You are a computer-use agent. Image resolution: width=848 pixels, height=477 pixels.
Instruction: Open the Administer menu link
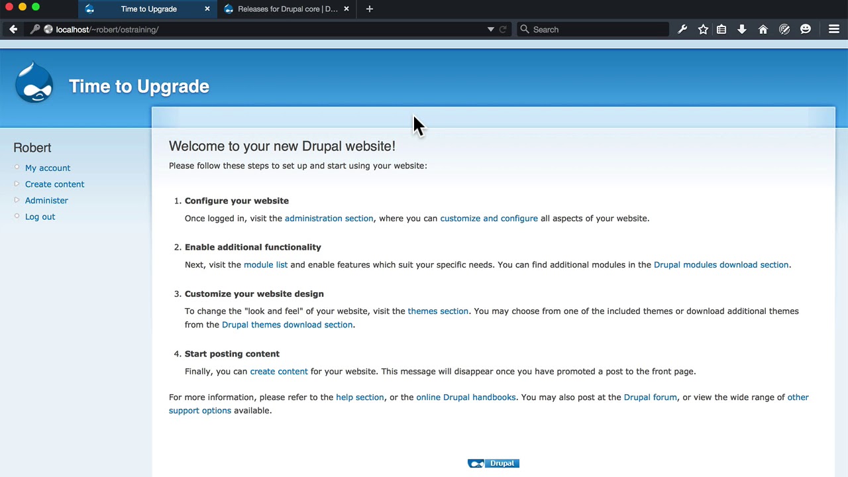(46, 201)
